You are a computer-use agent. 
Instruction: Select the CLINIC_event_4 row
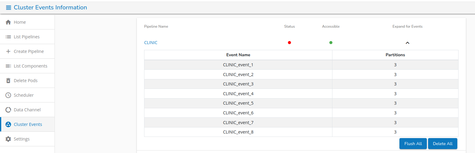(x=238, y=94)
